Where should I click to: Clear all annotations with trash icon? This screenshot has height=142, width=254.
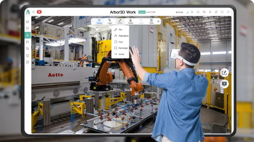pos(151,21)
